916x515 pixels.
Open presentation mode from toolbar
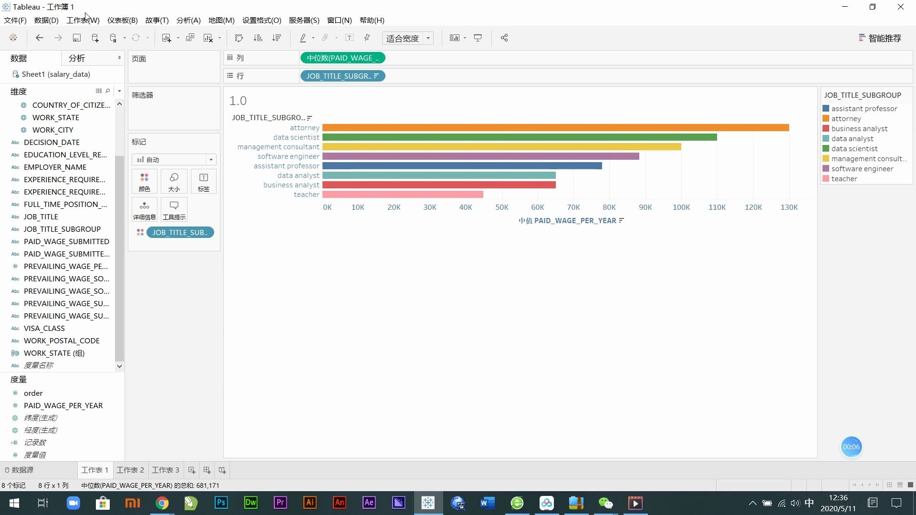[x=478, y=38]
